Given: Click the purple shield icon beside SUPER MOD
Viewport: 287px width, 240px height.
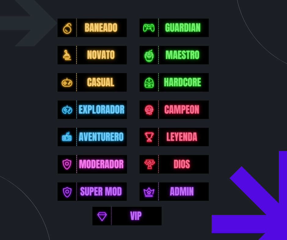Looking at the screenshot, I should point(67,192).
